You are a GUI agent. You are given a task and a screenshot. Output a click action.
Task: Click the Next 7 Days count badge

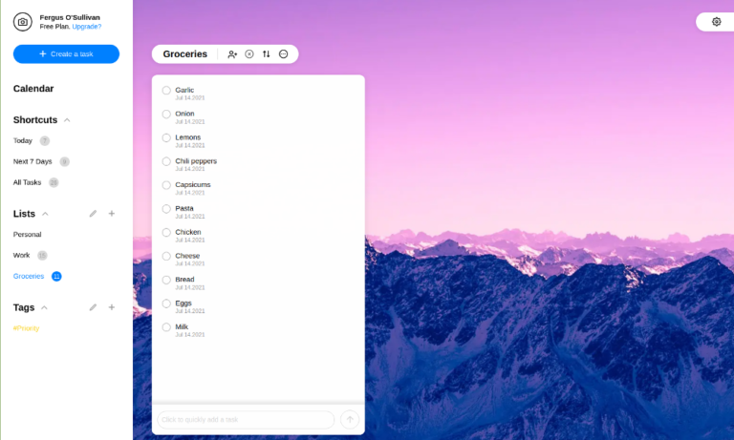point(65,162)
